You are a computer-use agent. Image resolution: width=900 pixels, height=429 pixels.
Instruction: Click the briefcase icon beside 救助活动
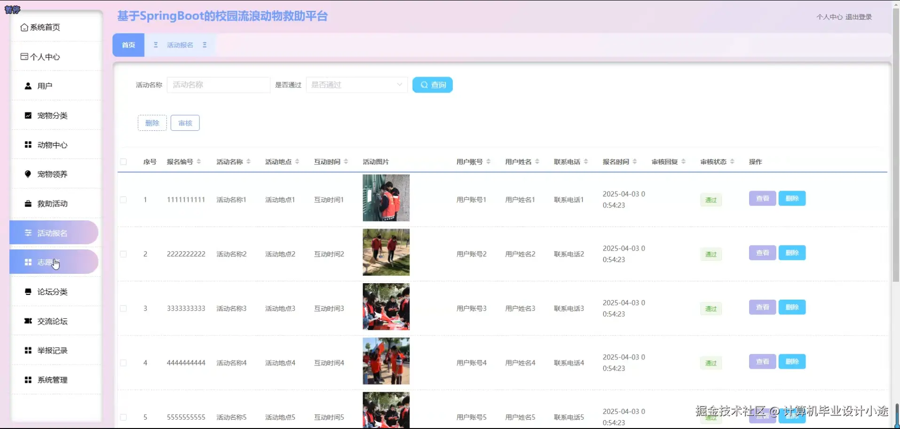click(x=28, y=204)
